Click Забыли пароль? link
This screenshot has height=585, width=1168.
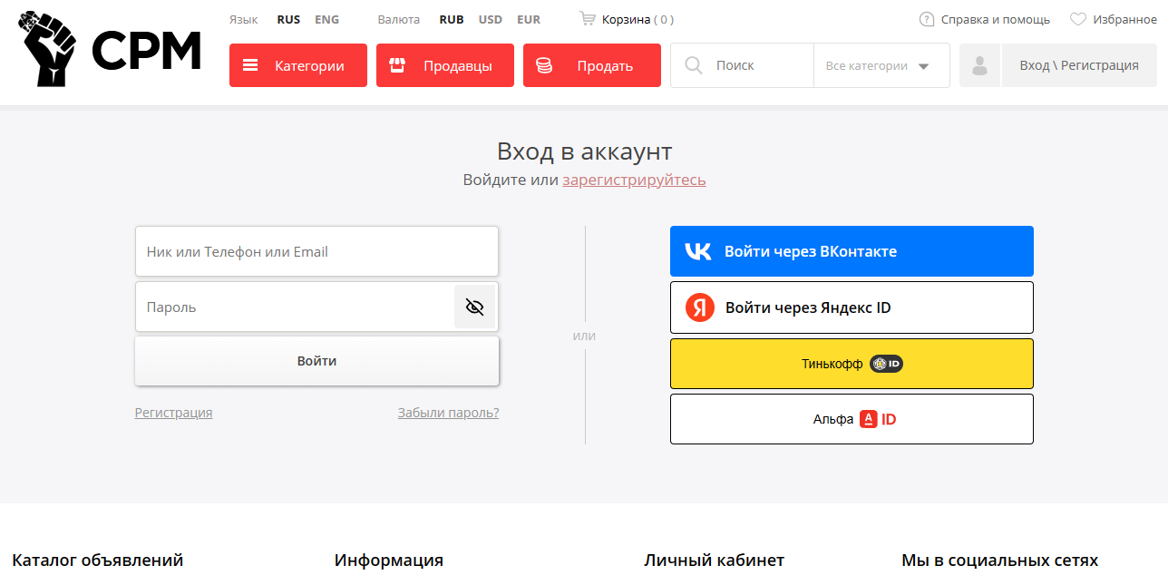click(448, 413)
